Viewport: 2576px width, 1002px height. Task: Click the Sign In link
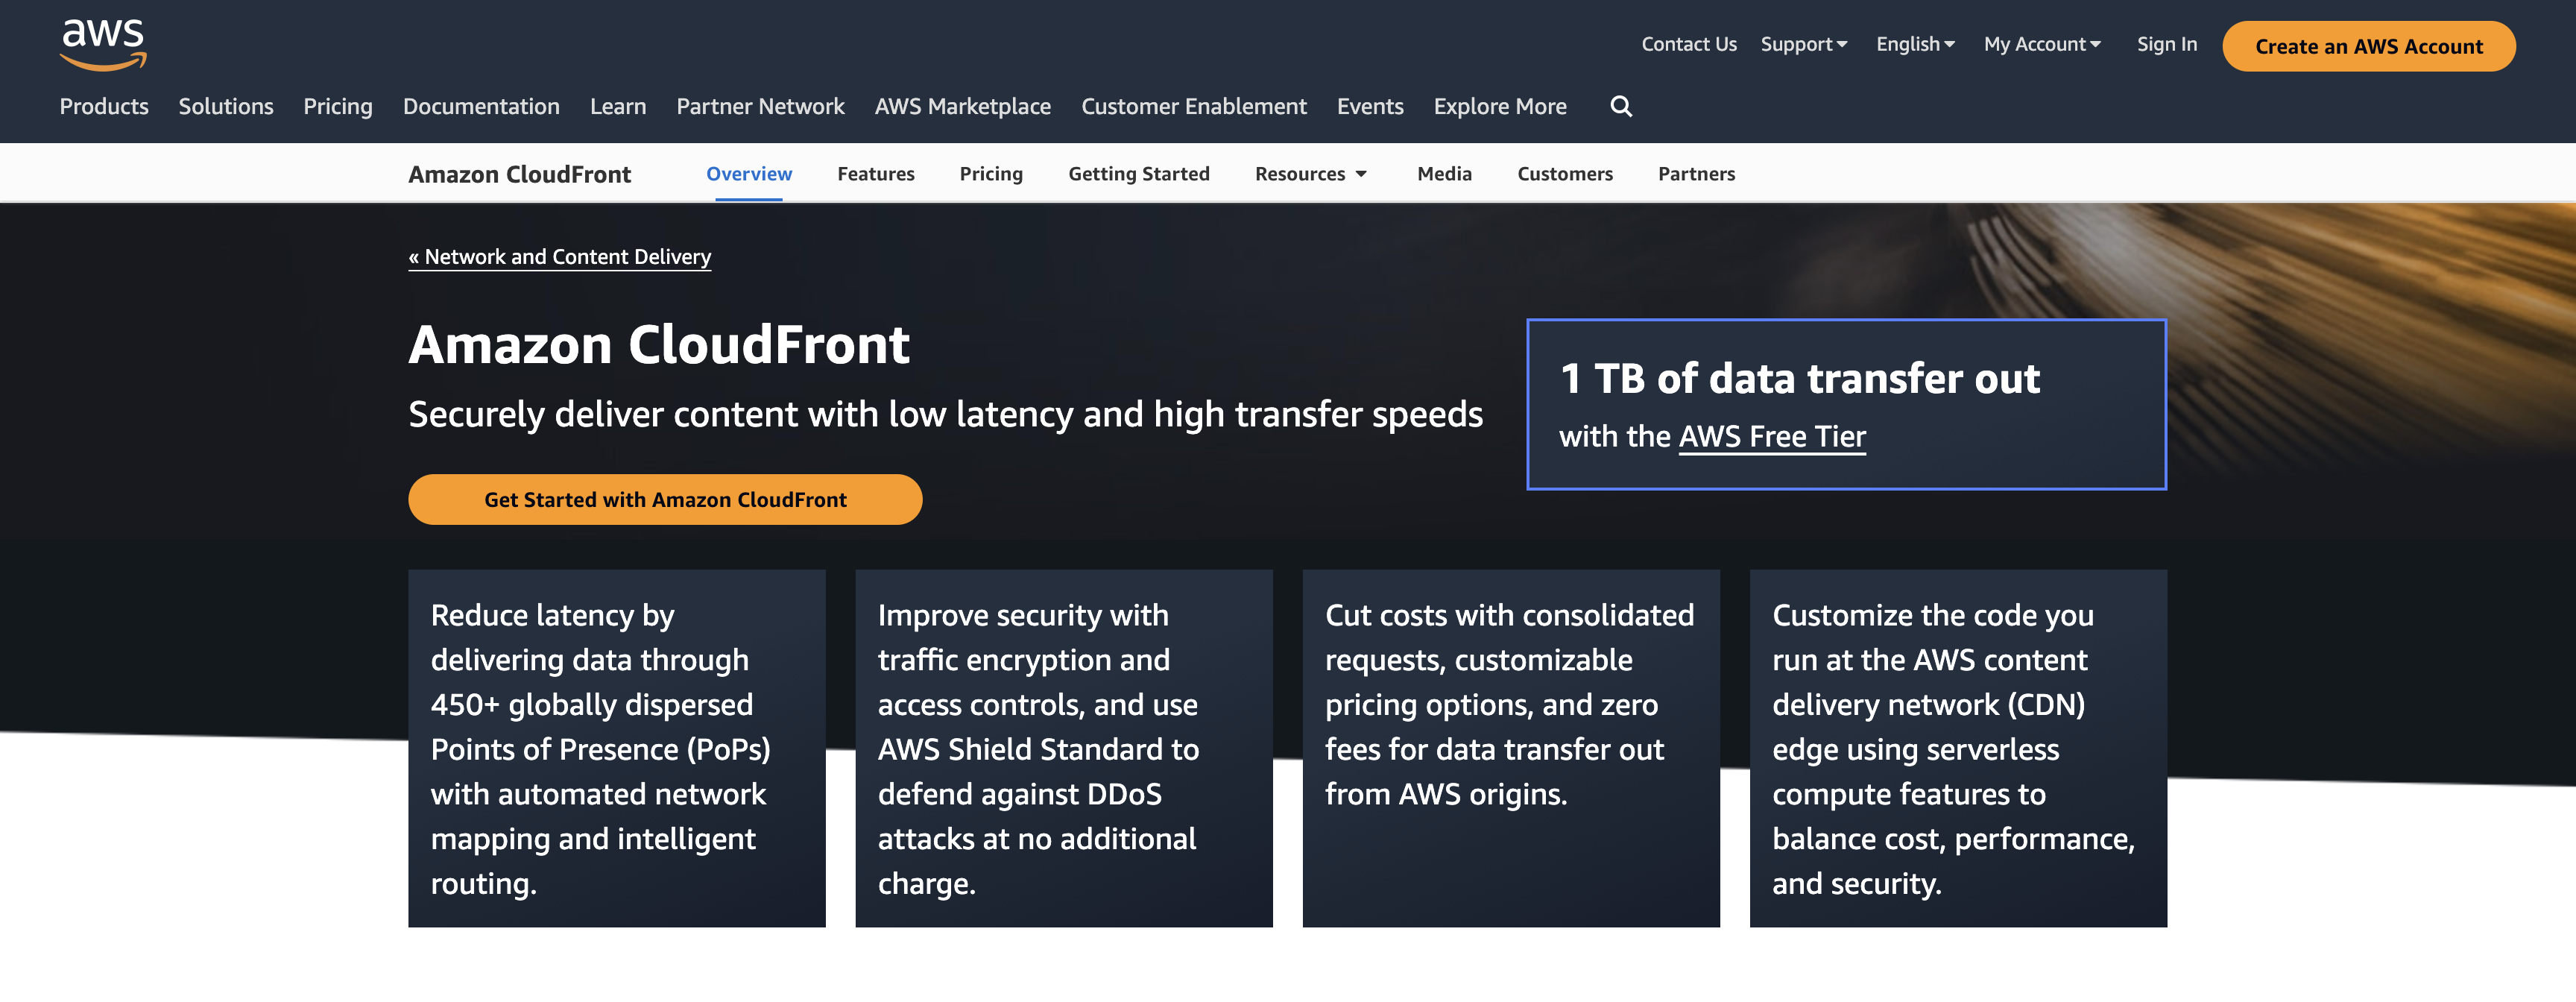tap(2166, 44)
